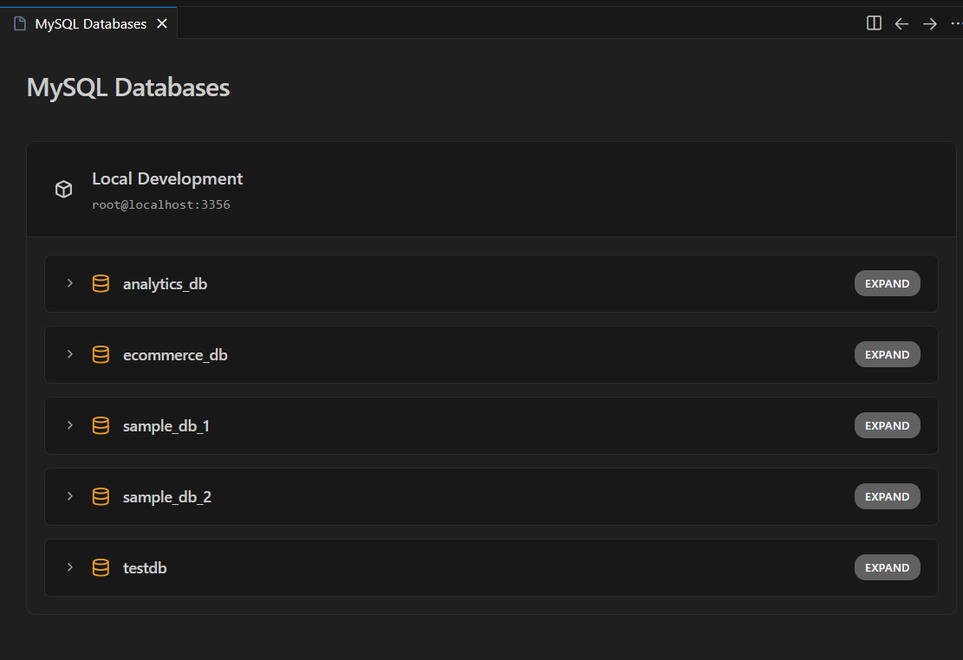Screen dimensions: 963x660
Task: Expand the testdb tree chevron
Action: point(70,567)
